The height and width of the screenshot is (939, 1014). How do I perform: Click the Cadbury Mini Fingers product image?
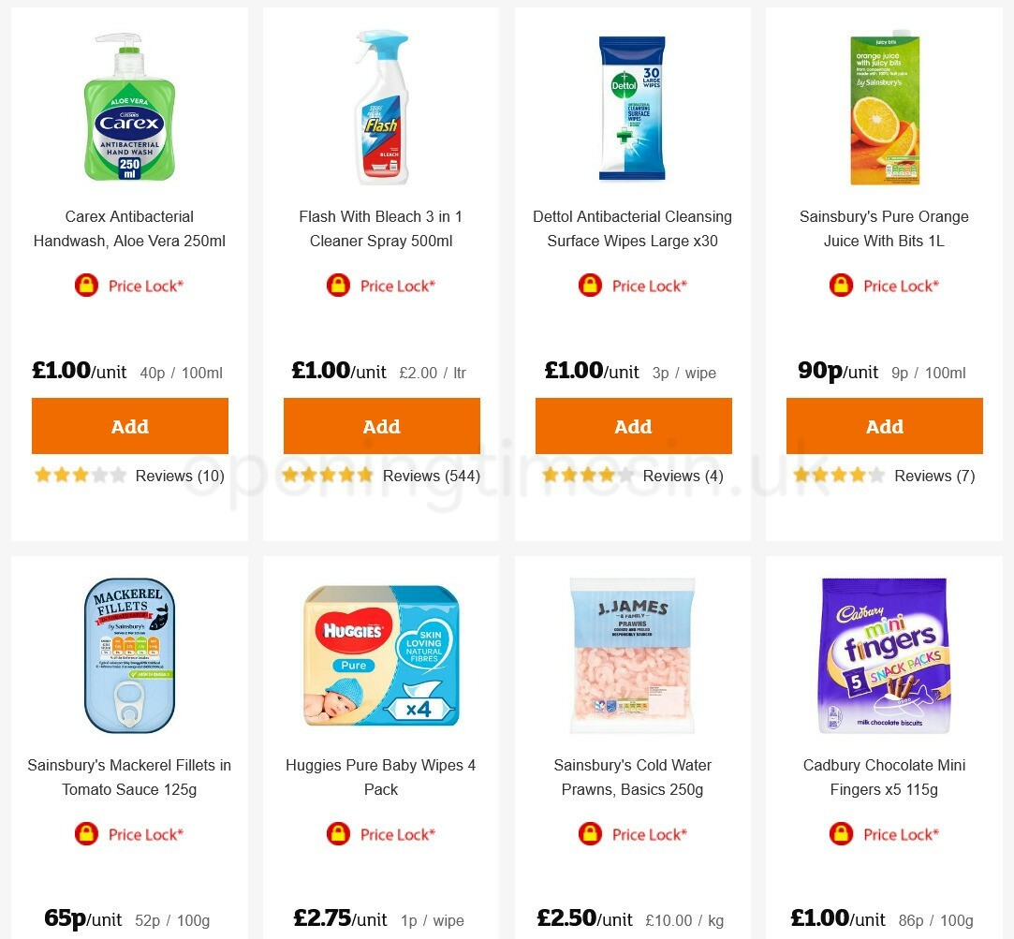click(x=885, y=655)
